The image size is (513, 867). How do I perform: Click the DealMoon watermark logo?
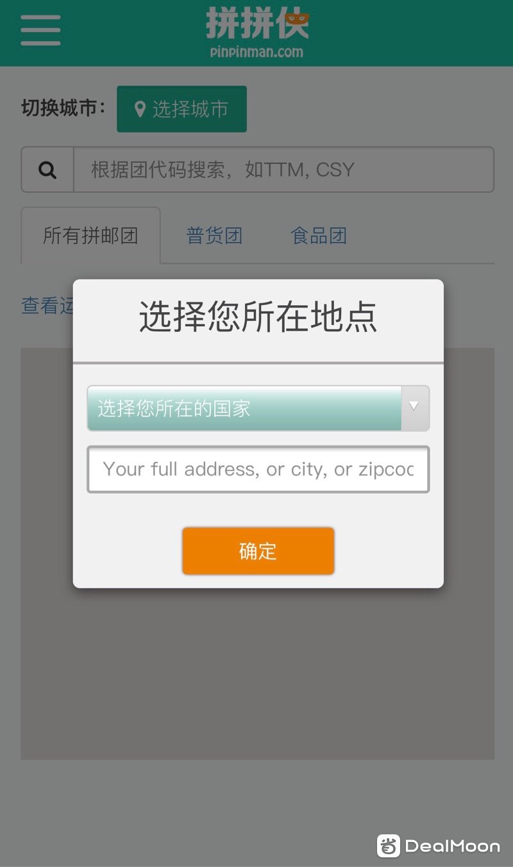[x=438, y=846]
